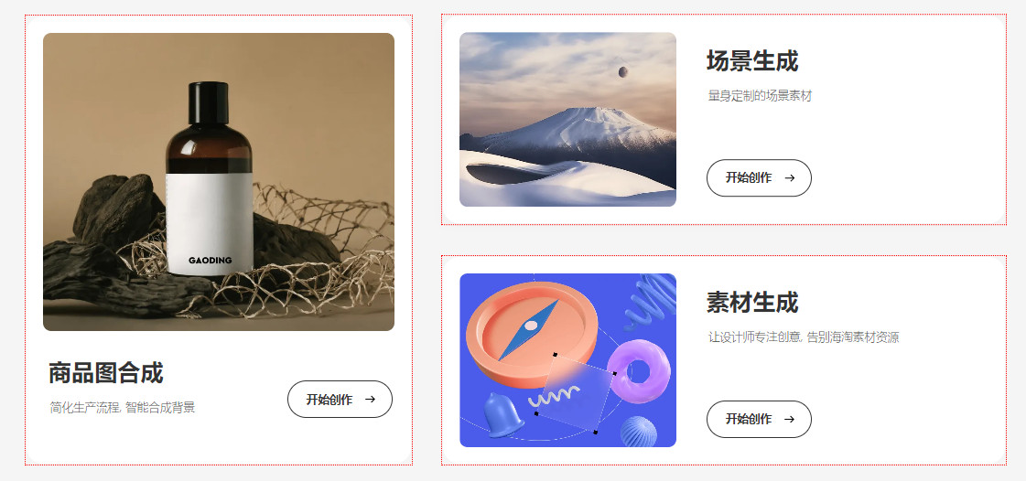
Task: Click 开始创作 under 素材生成
Action: (x=759, y=419)
